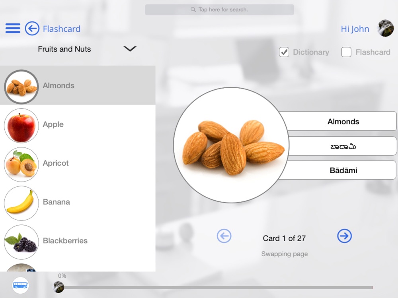The height and width of the screenshot is (298, 398).
Task: Tap the search input field
Action: coord(220,10)
